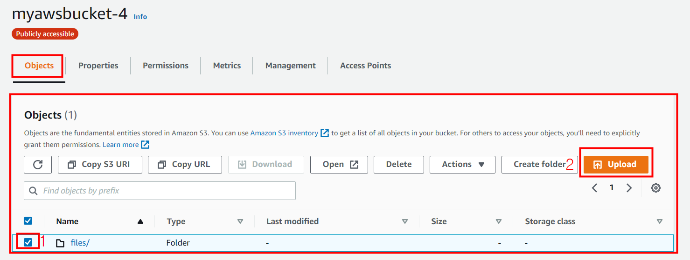Sort ascending by Name arrow
The width and height of the screenshot is (690, 260).
(140, 221)
